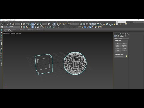
Task: Select Lights category icon in Create panel
Action: click(x=118, y=36)
